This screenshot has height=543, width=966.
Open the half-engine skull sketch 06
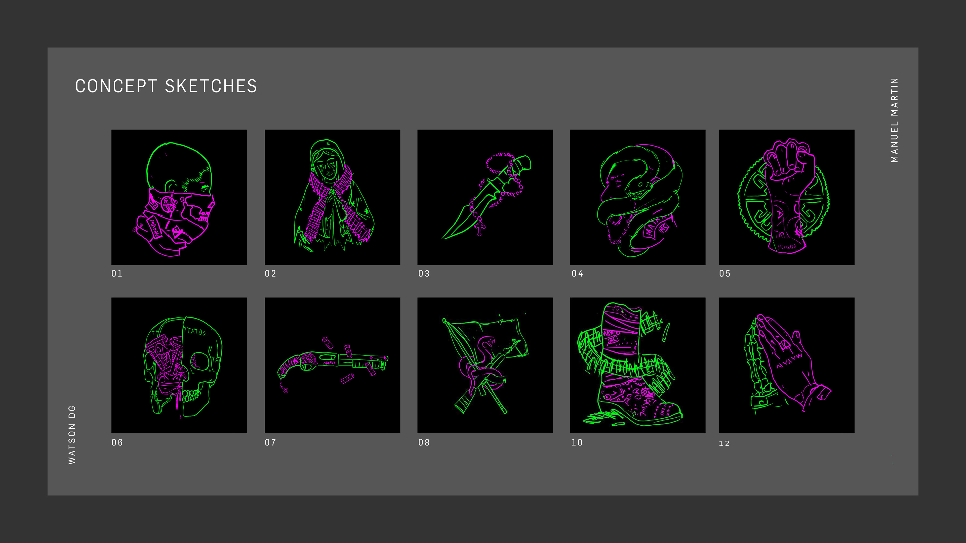point(179,365)
